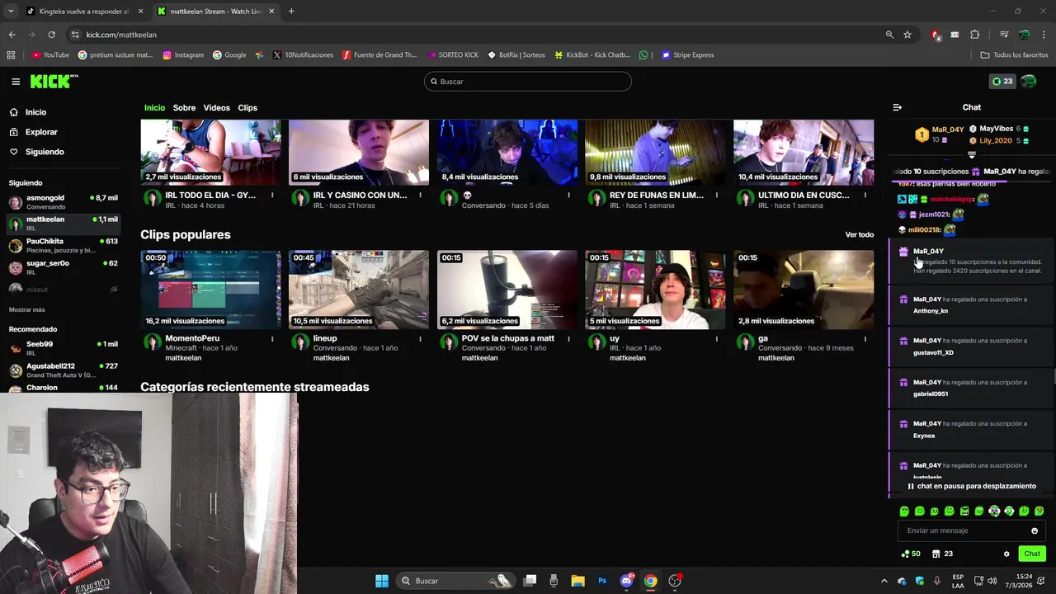Screen dimensions: 1056x594
Task: Open sugar_ser0o channel in following list
Action: click(63, 267)
